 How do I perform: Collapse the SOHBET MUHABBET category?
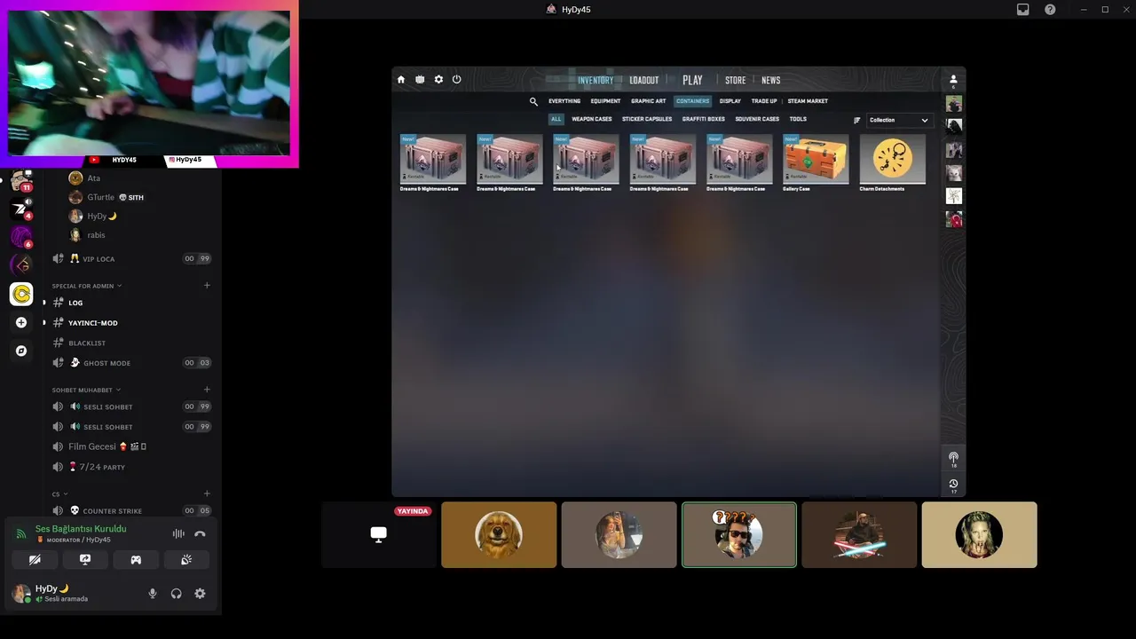point(86,390)
